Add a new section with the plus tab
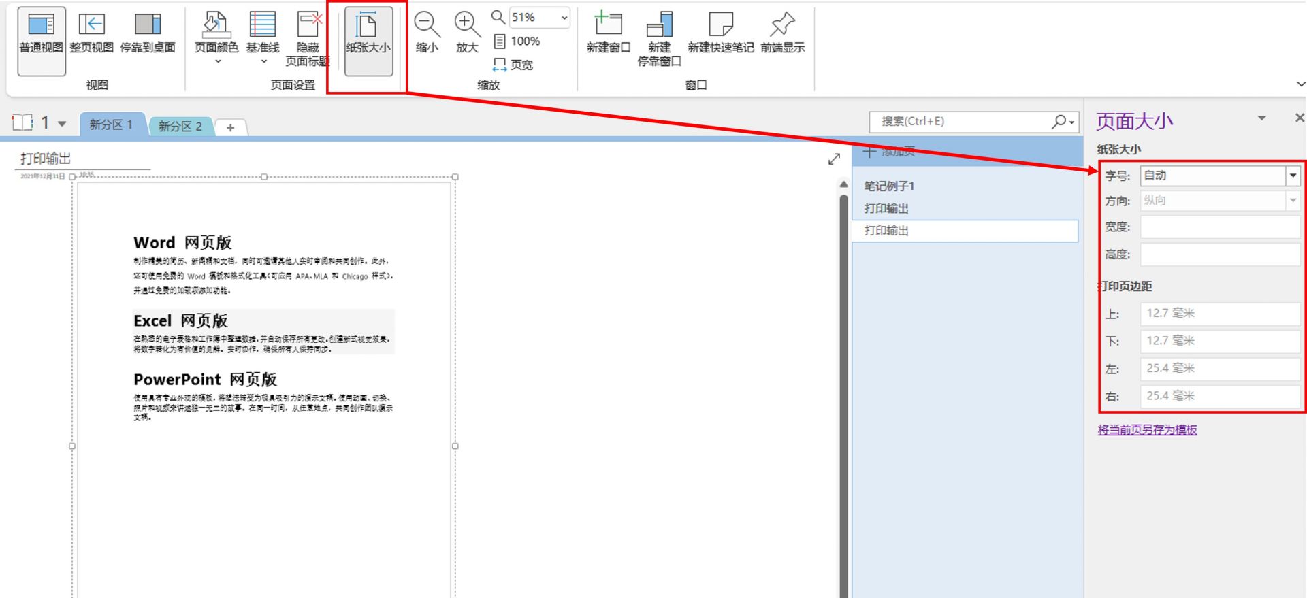This screenshot has width=1307, height=598. click(x=231, y=127)
